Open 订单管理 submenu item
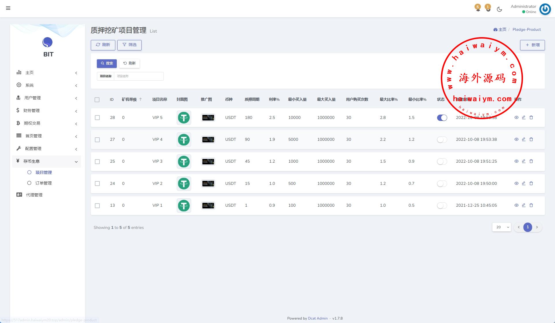555x323 pixels. [x=44, y=183]
